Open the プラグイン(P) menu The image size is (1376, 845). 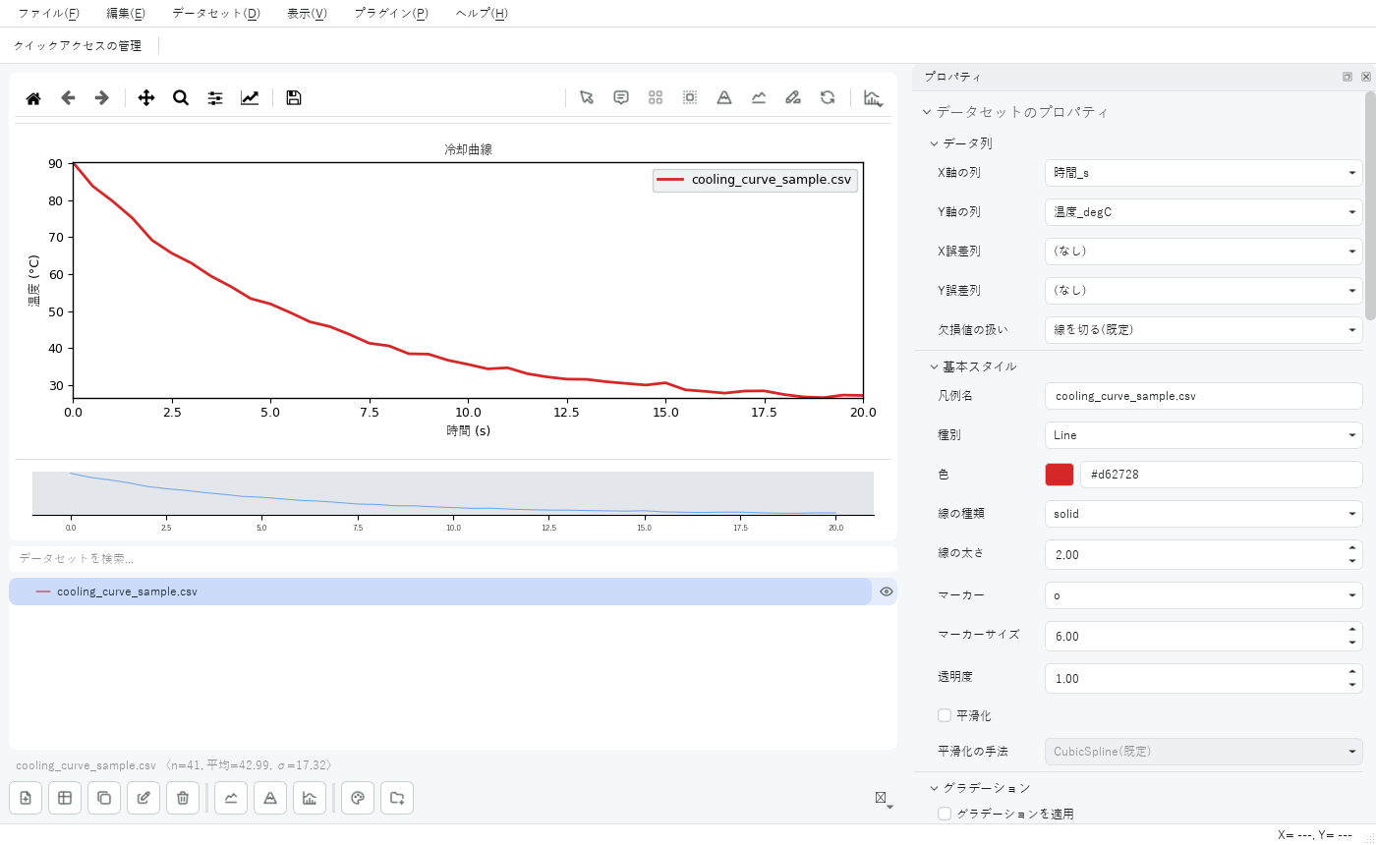click(391, 14)
